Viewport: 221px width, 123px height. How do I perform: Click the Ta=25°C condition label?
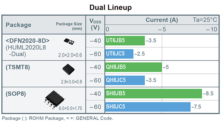coord(205,20)
